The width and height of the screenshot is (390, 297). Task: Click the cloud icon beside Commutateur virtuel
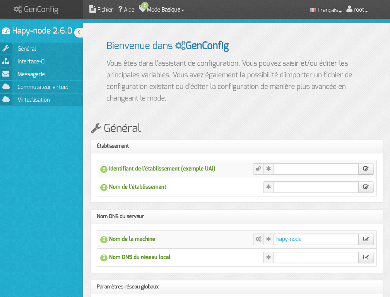coord(6,87)
